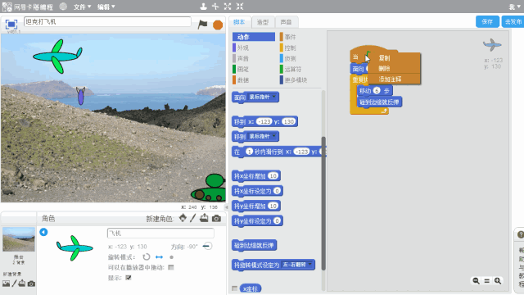Toggle the 显示 (show) checkbox
This screenshot has width=524, height=295.
(129, 278)
